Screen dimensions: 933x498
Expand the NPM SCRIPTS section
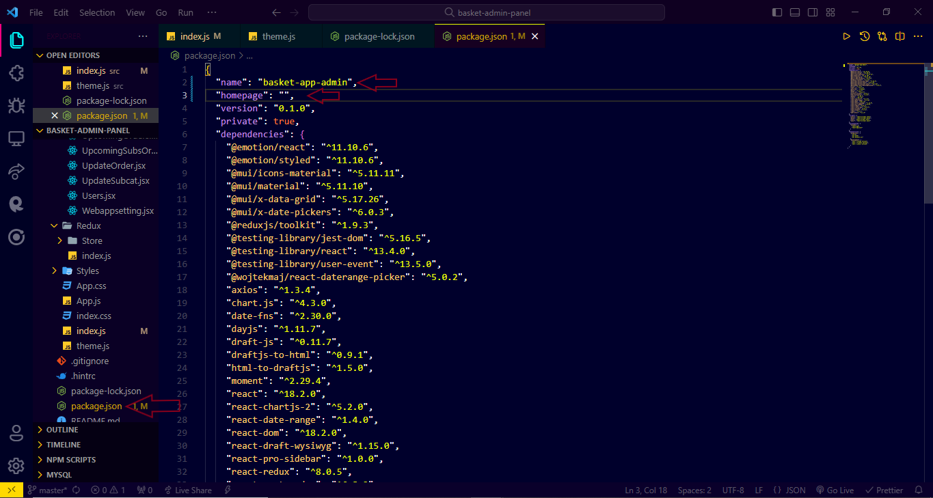(x=96, y=460)
